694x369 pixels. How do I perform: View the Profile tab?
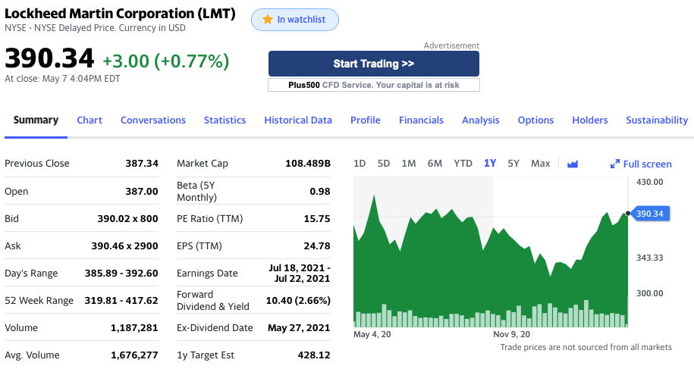pyautogui.click(x=365, y=120)
